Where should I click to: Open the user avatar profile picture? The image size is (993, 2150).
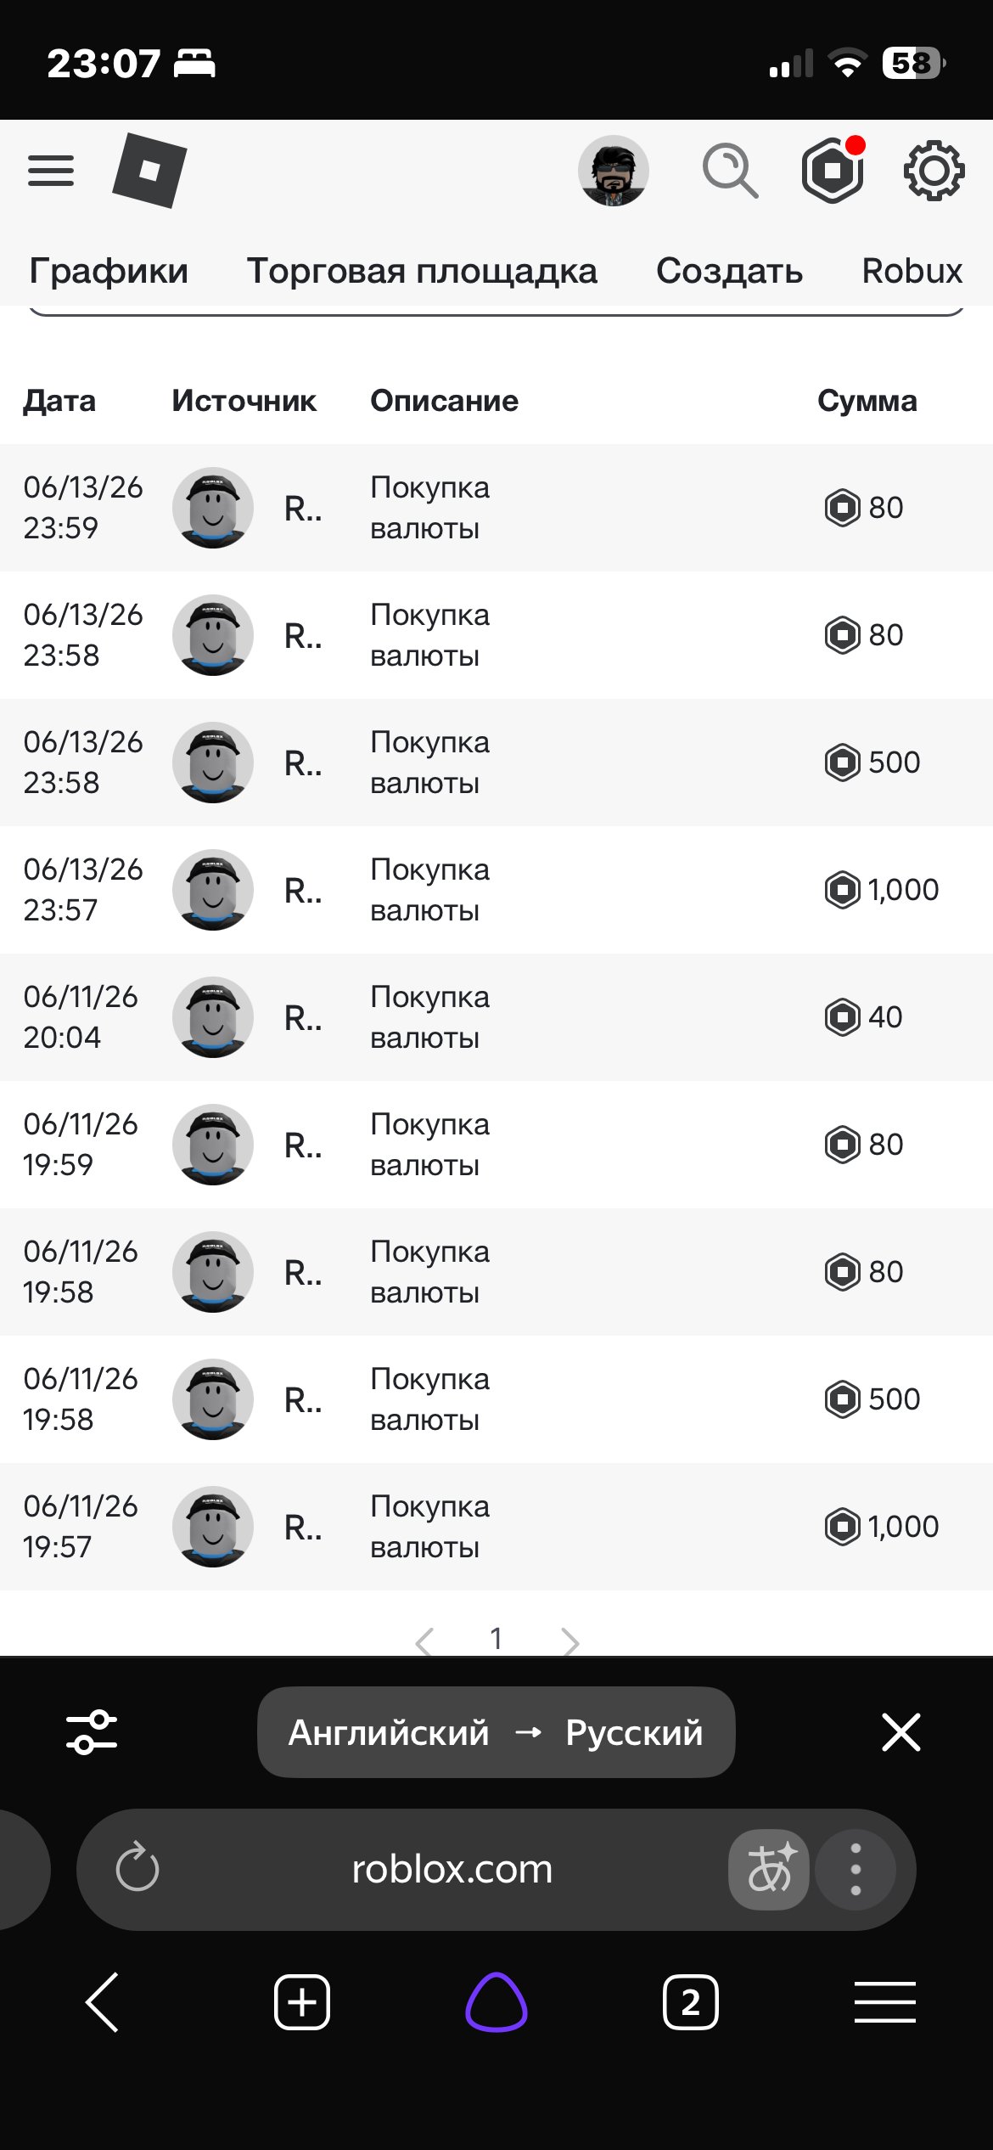(x=613, y=171)
